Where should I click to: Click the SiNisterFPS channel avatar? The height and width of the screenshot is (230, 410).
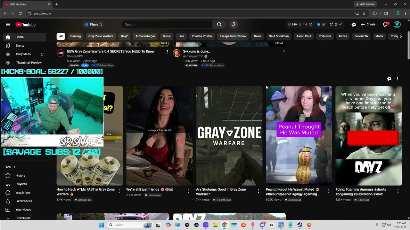(60, 53)
